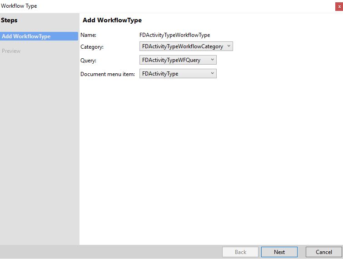Expand the Query dropdown chevron
The image size is (343, 259).
coord(212,60)
